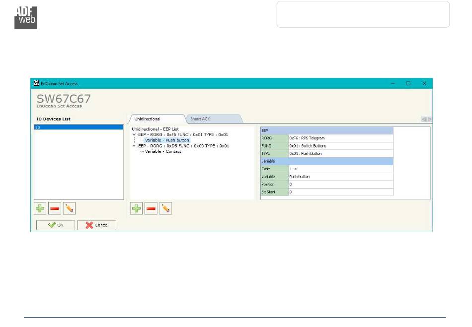Select Variable - Contact tree item
472x327 pixels.
point(163,151)
